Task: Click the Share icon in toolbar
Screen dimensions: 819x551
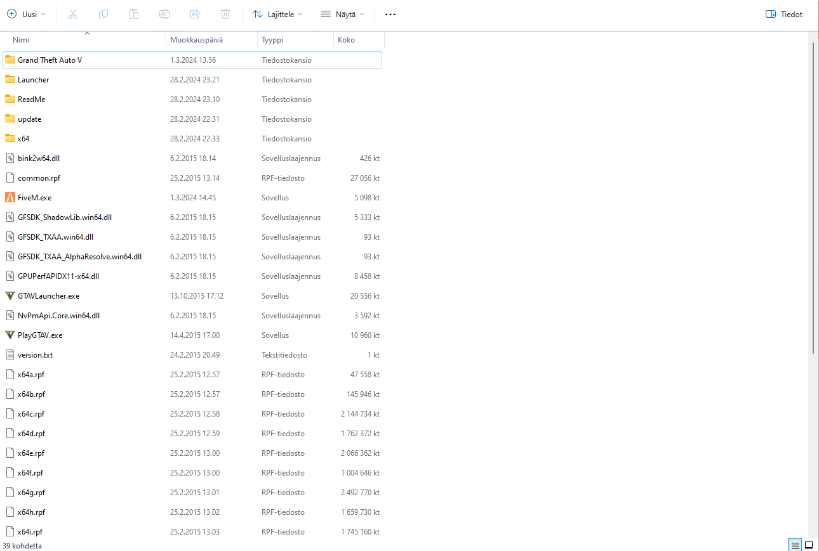Action: (195, 14)
